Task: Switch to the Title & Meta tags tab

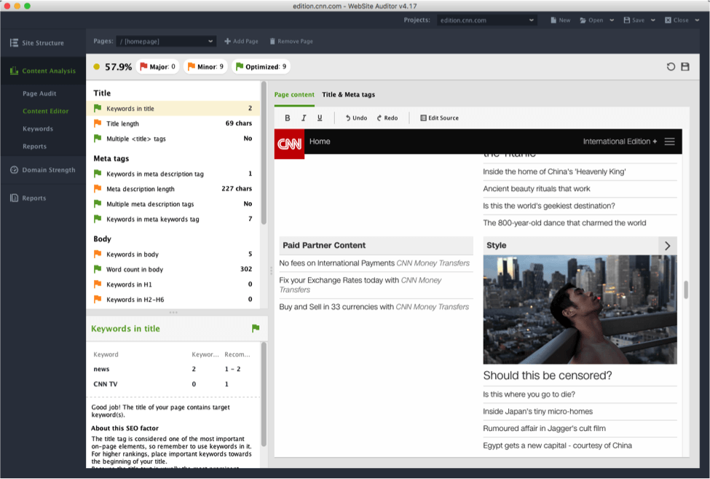Action: coord(348,95)
